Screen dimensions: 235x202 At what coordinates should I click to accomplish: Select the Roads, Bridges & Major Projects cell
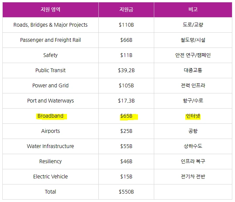[x=50, y=25]
